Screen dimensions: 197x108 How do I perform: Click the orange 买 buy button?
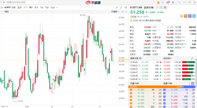[x=185, y=16]
